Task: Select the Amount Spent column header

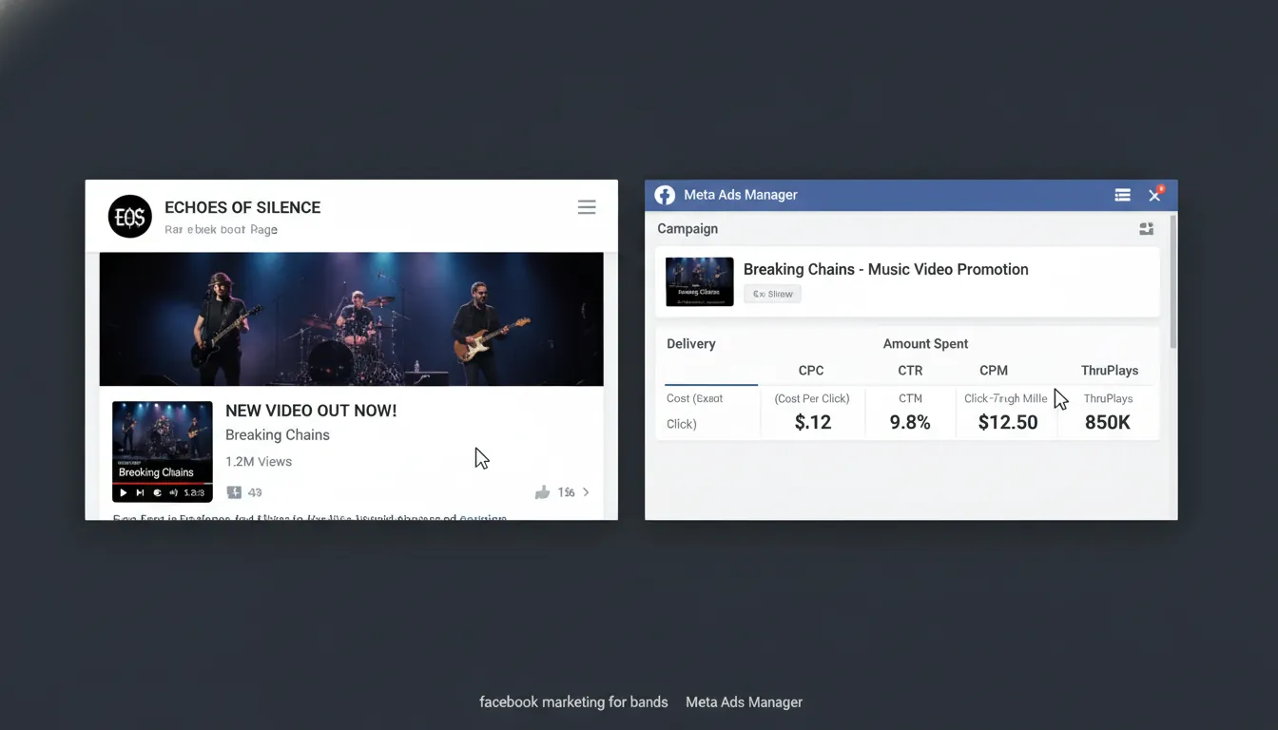Action: click(x=925, y=343)
